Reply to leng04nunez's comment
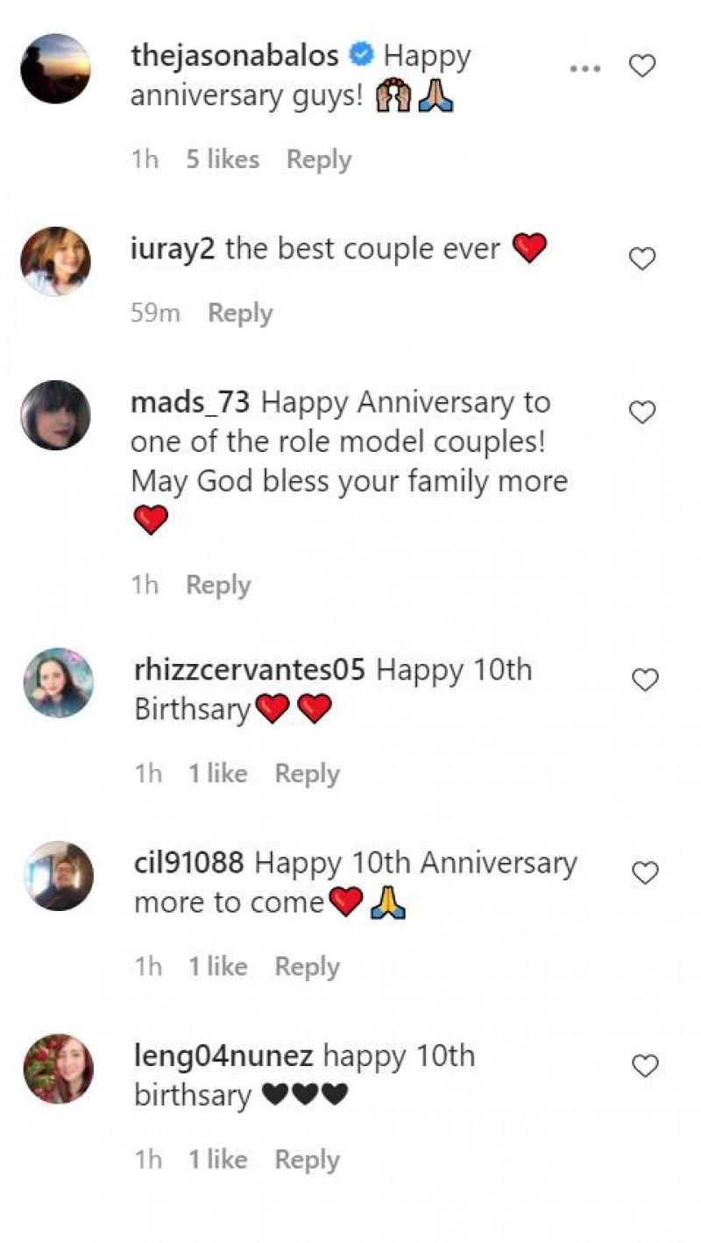 307,1160
